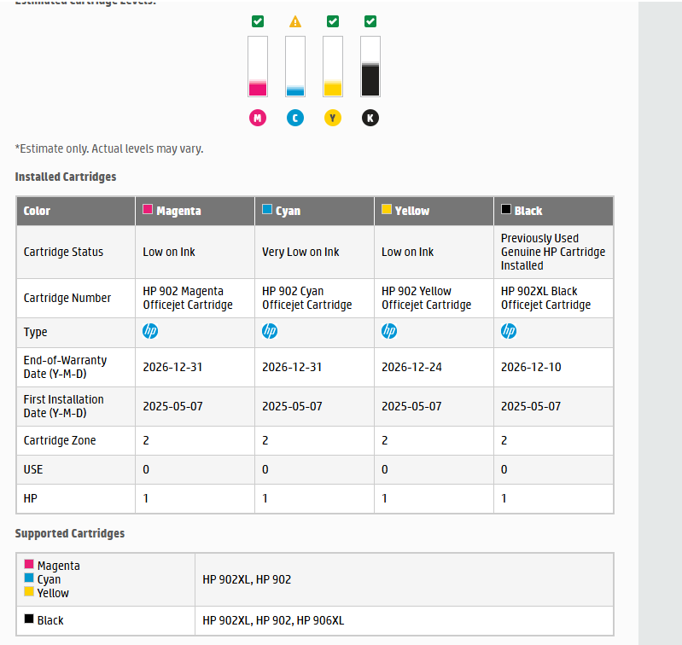This screenshot has height=645, width=682.
Task: Click the yellow warning icon above cyan level
Action: [x=295, y=21]
